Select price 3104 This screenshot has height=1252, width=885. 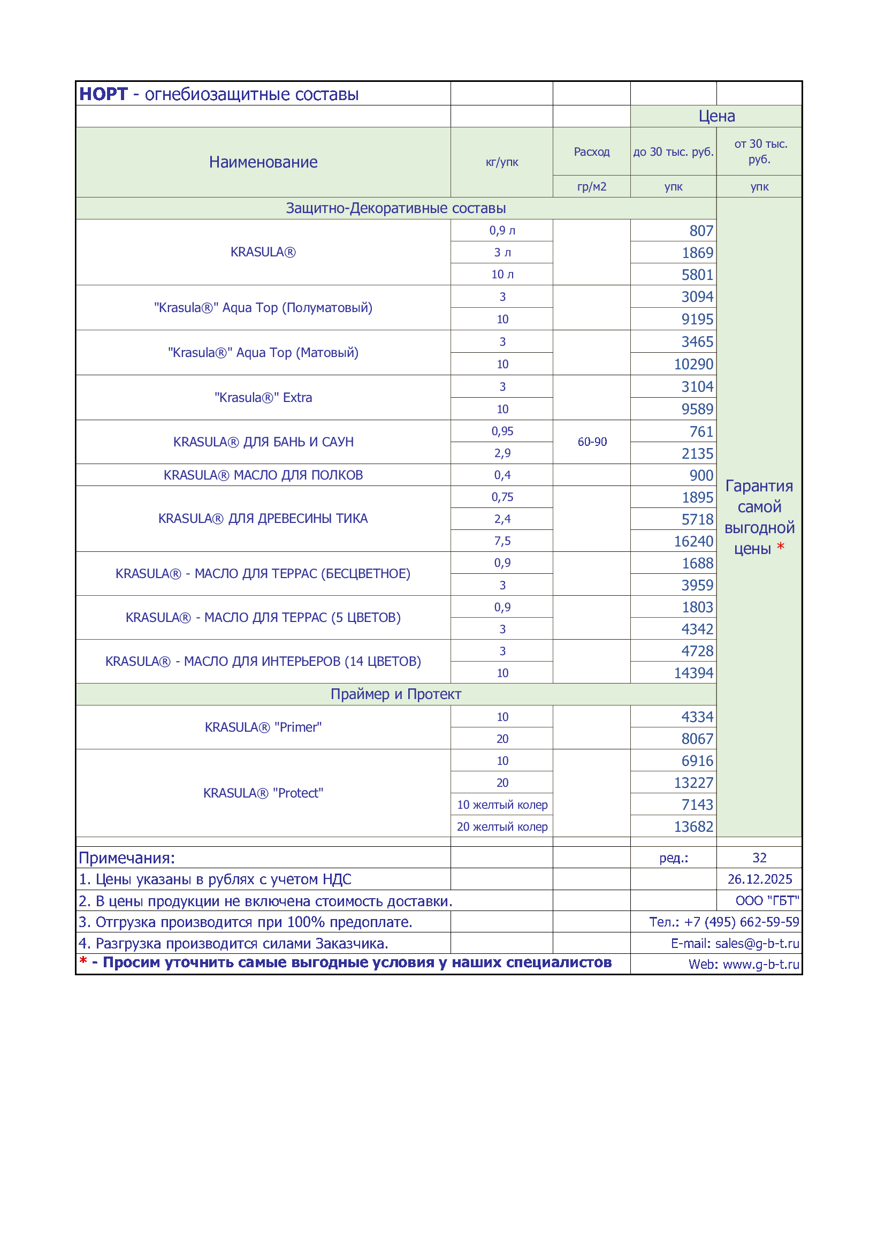pos(698,386)
